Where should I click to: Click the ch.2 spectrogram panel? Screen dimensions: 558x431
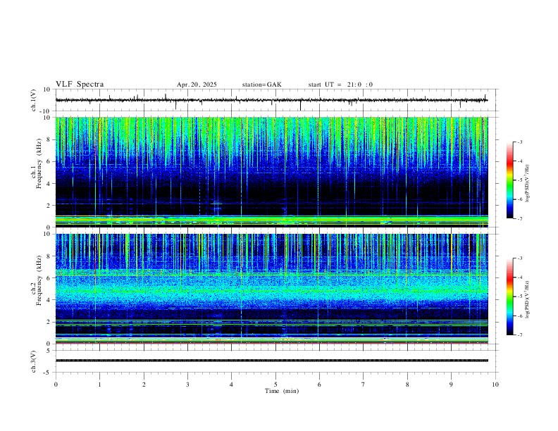(272, 289)
